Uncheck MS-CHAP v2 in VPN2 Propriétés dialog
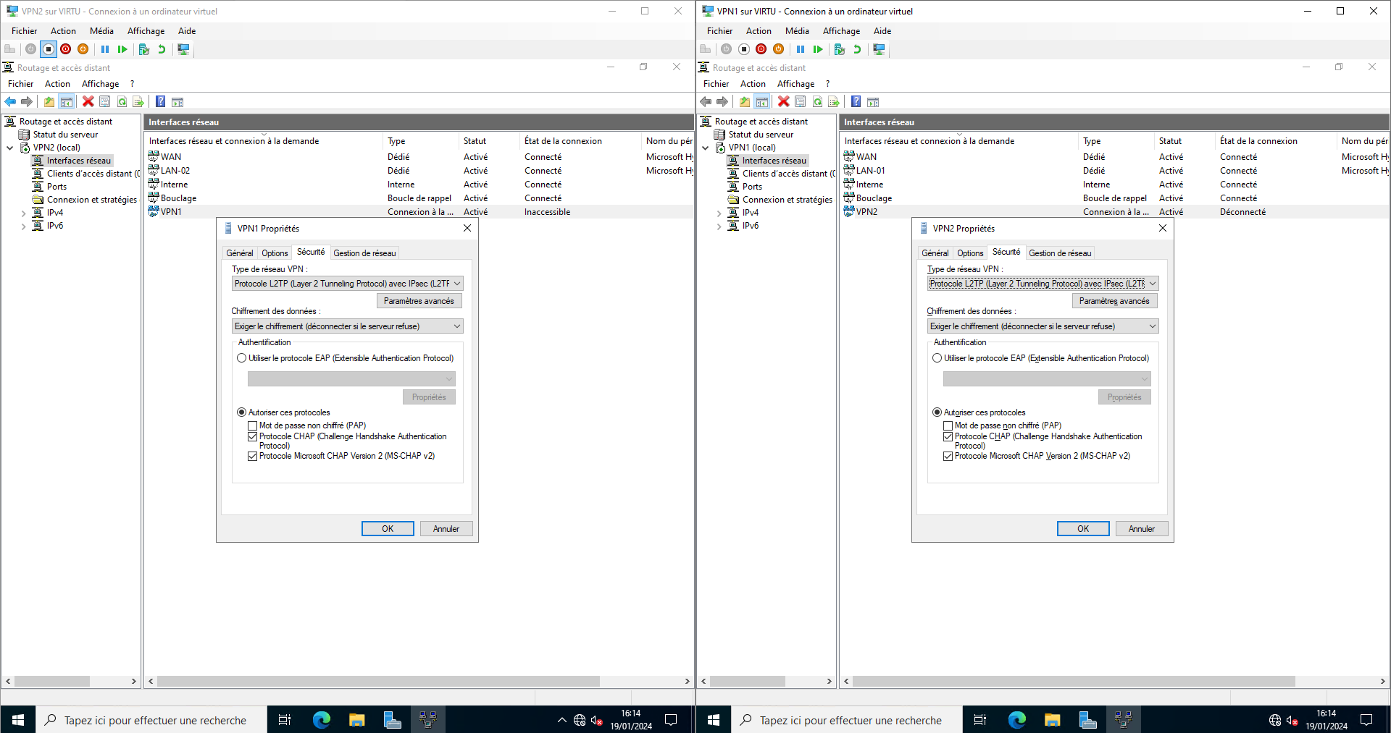This screenshot has height=733, width=1391. 948,457
